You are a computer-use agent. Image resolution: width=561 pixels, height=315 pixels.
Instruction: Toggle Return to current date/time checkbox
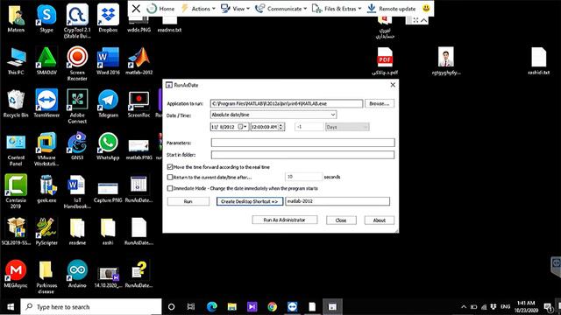[170, 177]
